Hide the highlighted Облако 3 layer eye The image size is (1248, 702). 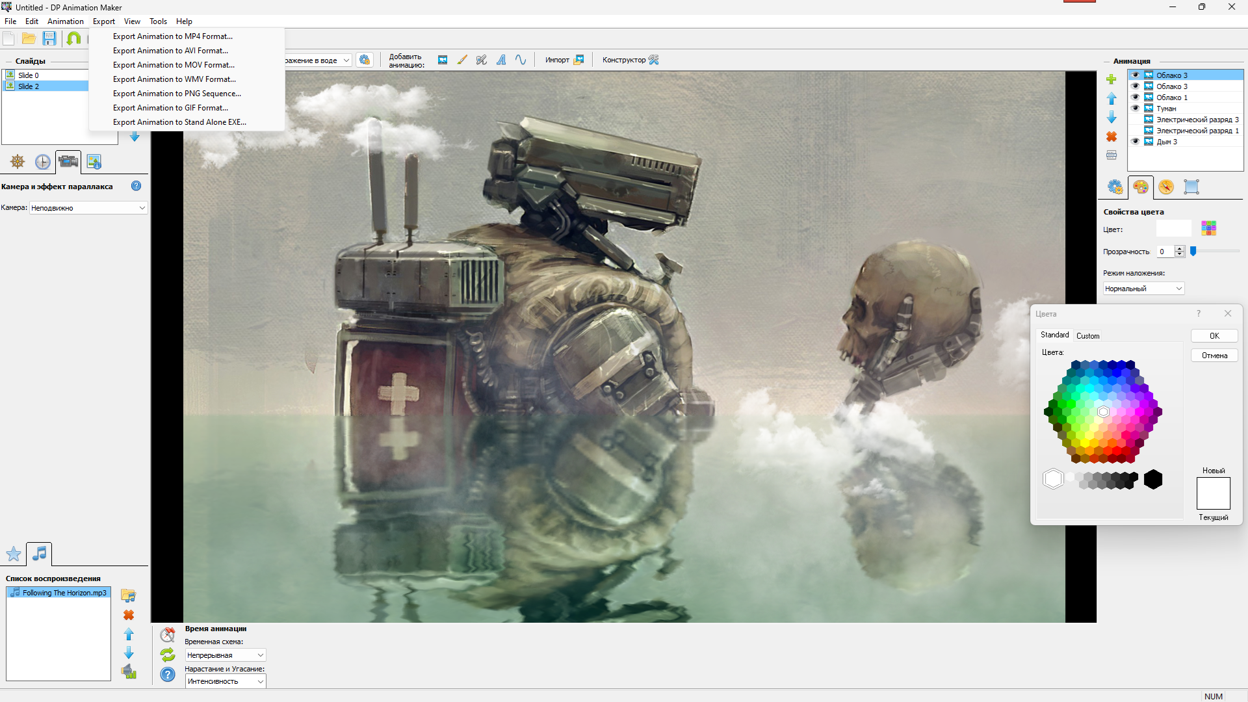click(x=1136, y=75)
